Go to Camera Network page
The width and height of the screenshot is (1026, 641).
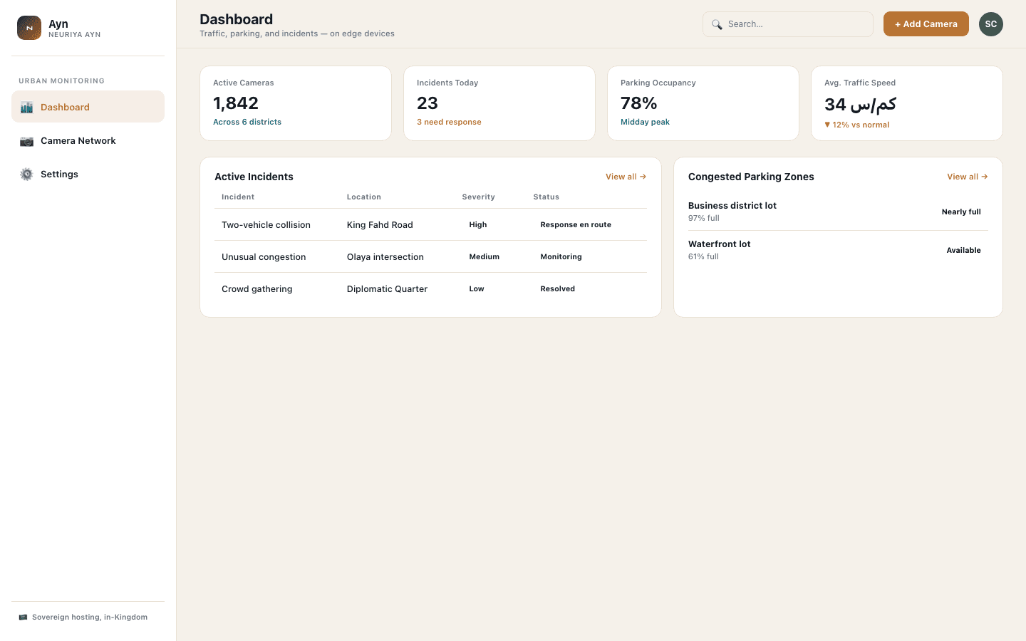[88, 141]
